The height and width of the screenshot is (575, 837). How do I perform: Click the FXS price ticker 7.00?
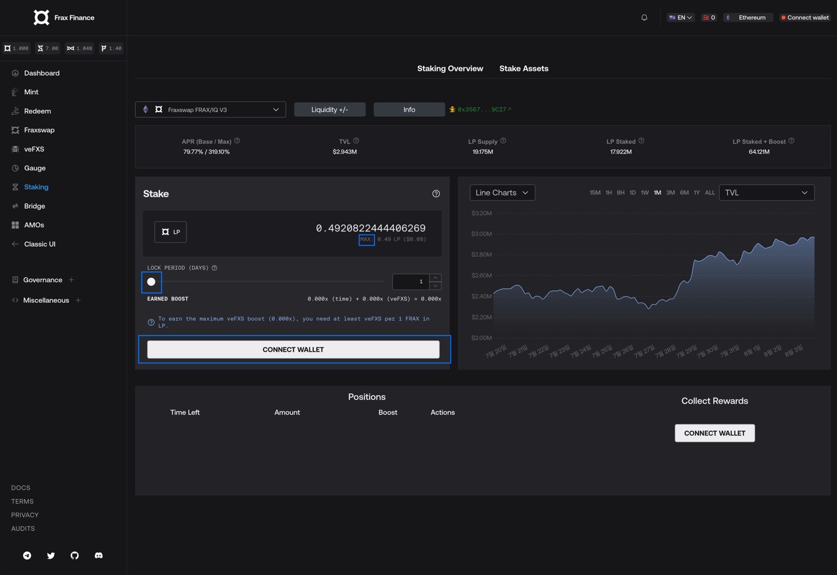(x=48, y=48)
